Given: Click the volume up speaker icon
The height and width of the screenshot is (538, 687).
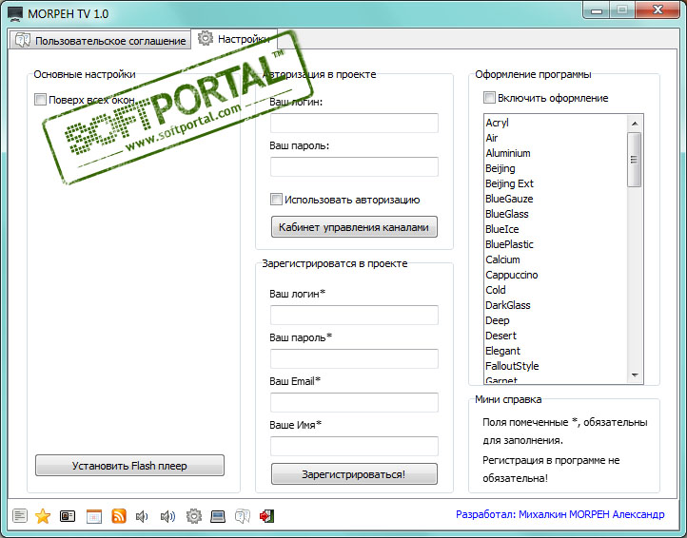Looking at the screenshot, I should point(167,517).
